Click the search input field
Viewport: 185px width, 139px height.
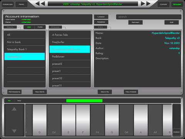coord(149,17)
